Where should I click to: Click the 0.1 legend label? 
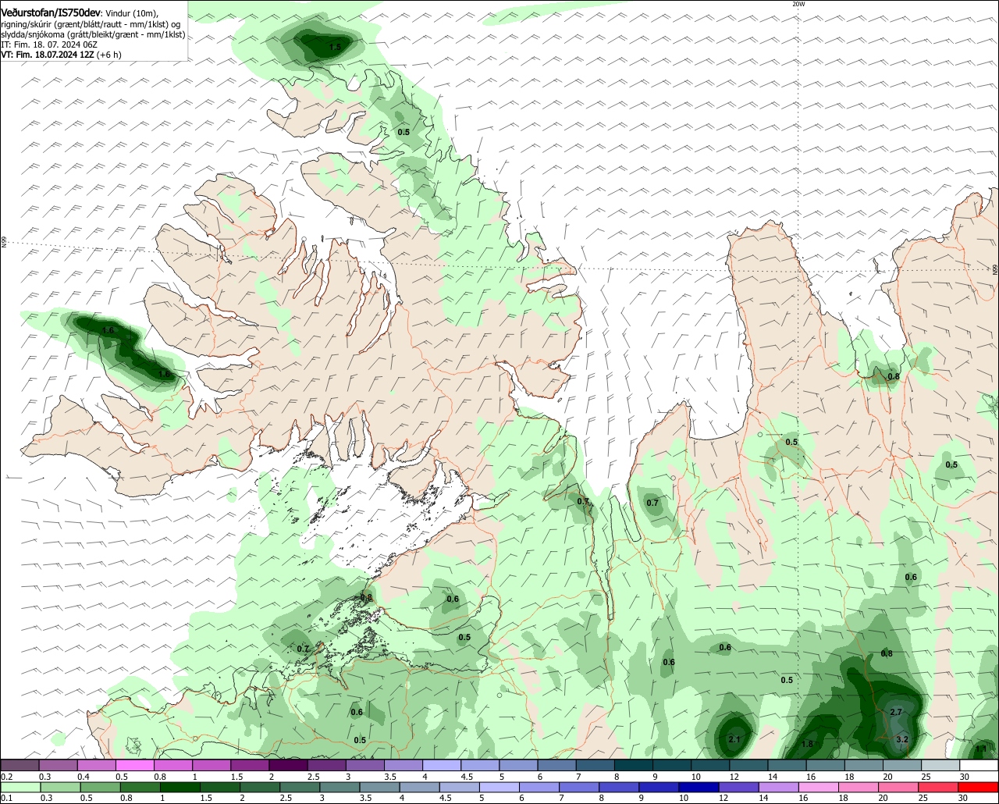(x=7, y=799)
